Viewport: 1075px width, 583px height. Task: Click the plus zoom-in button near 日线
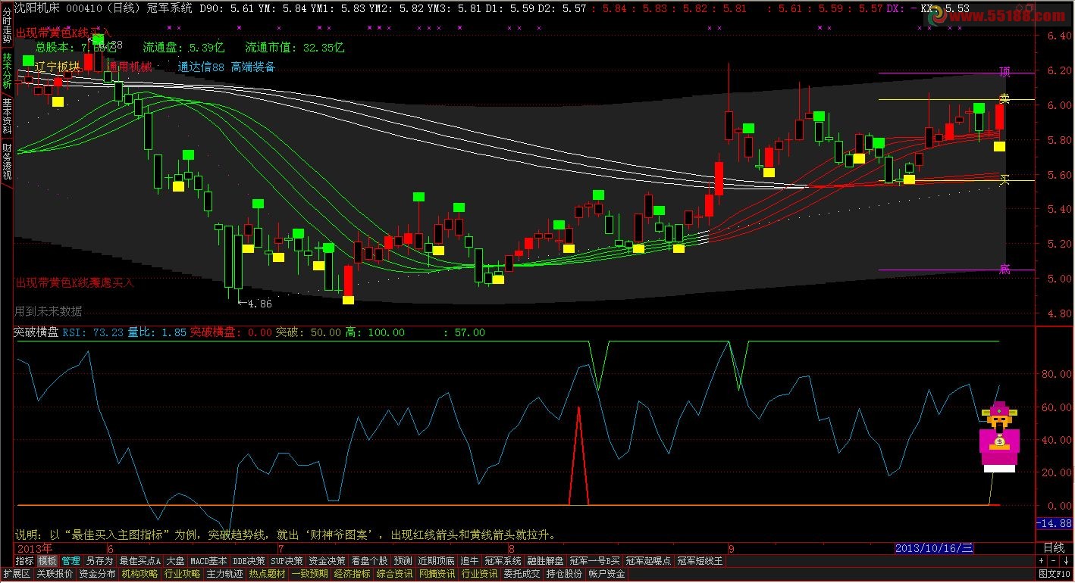(1042, 561)
